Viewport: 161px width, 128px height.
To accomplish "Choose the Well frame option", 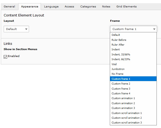I will coord(114,64).
